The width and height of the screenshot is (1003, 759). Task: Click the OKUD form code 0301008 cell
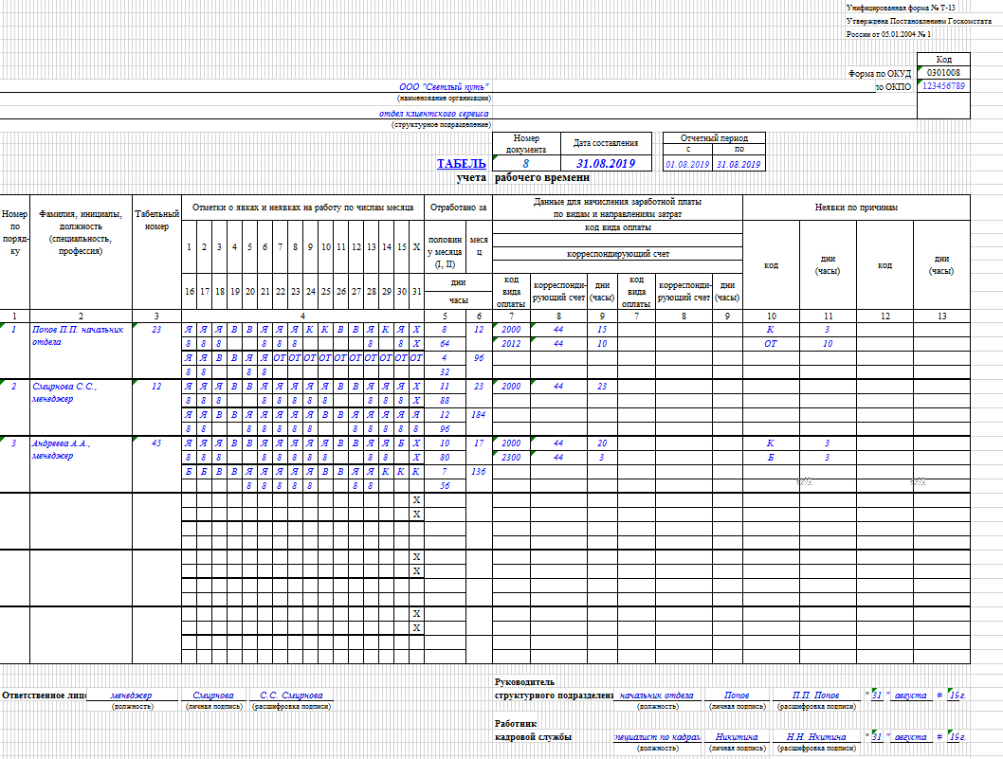pyautogui.click(x=943, y=72)
